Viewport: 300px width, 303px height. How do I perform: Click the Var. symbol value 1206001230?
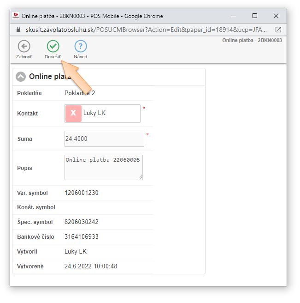82,193
